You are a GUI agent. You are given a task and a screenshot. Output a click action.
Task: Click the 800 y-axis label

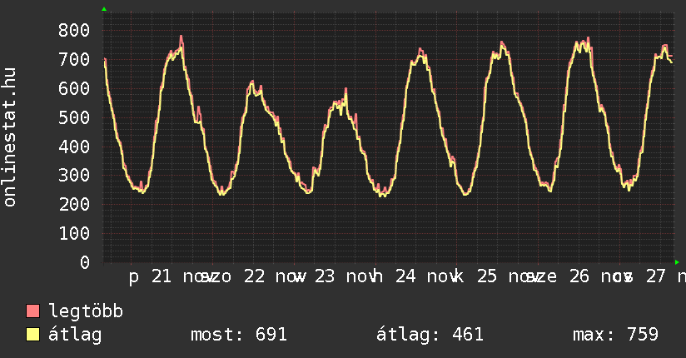(x=74, y=30)
